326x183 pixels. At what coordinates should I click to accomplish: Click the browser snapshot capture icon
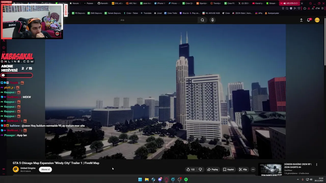tap(287, 8)
